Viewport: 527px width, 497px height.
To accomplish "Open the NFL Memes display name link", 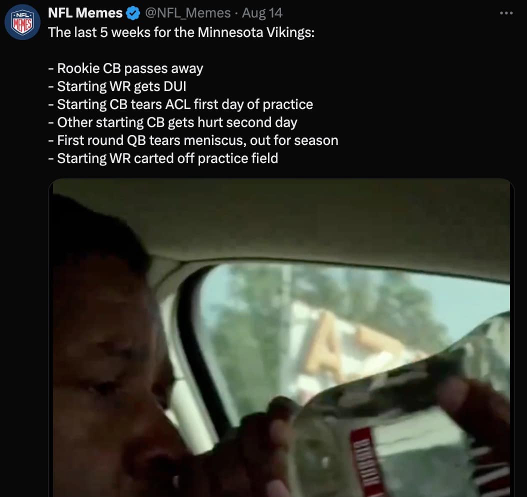I will click(x=85, y=13).
